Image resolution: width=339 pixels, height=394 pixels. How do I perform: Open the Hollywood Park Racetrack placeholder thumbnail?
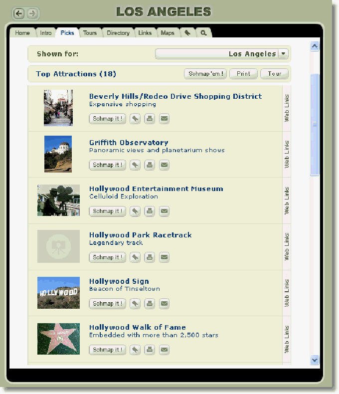click(x=58, y=246)
